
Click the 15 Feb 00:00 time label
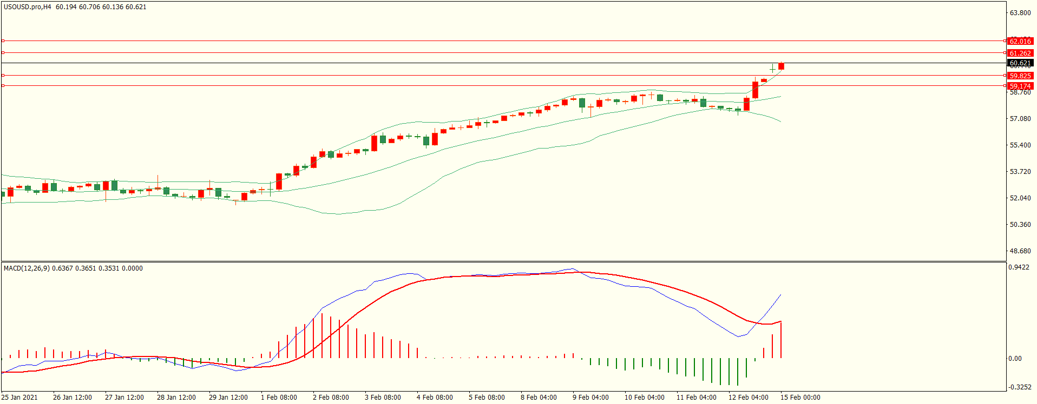pos(800,398)
